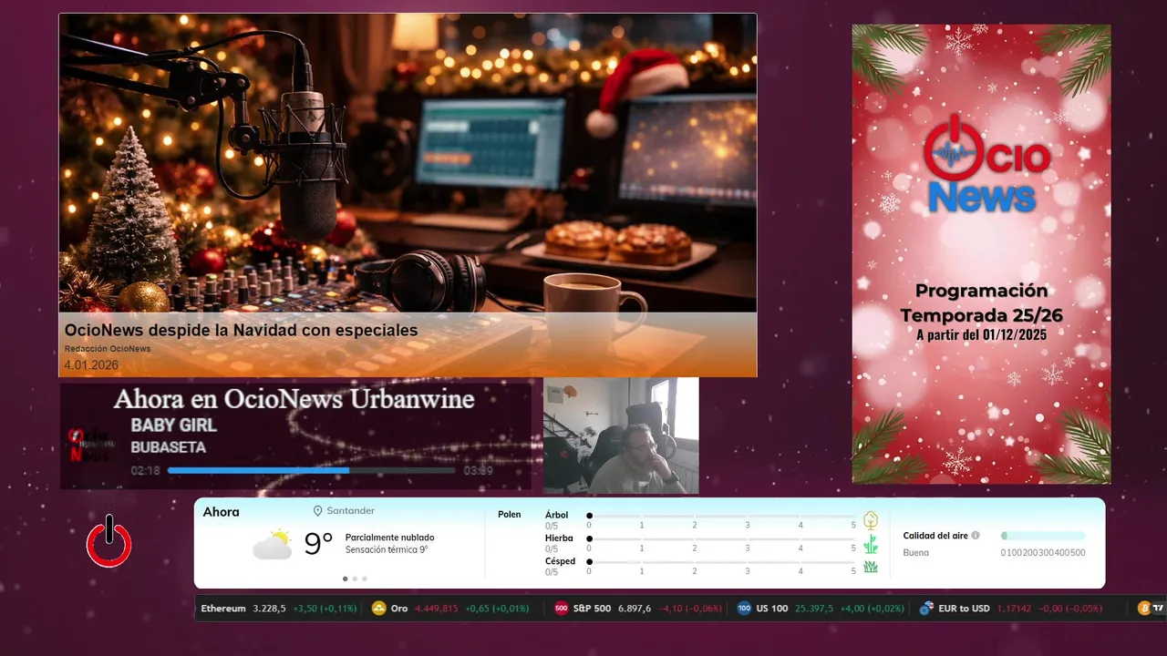Click the Ahora weather heading
1167x656 pixels.
[221, 512]
